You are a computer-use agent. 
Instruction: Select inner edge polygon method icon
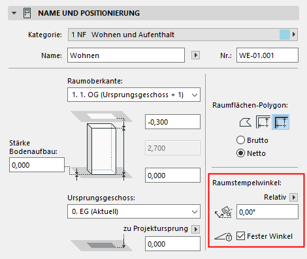[263, 122]
